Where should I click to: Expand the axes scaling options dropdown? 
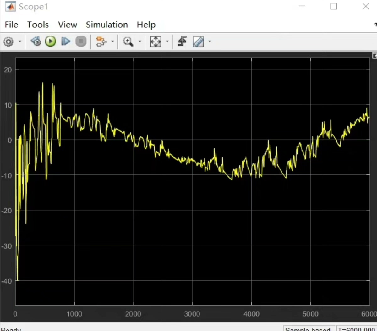coord(167,41)
